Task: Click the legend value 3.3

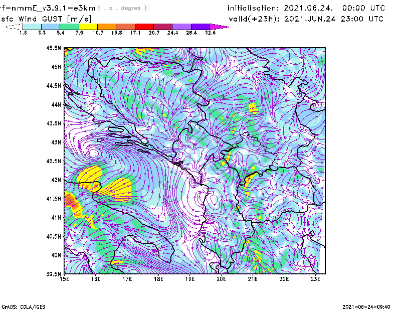Action: coord(42,33)
